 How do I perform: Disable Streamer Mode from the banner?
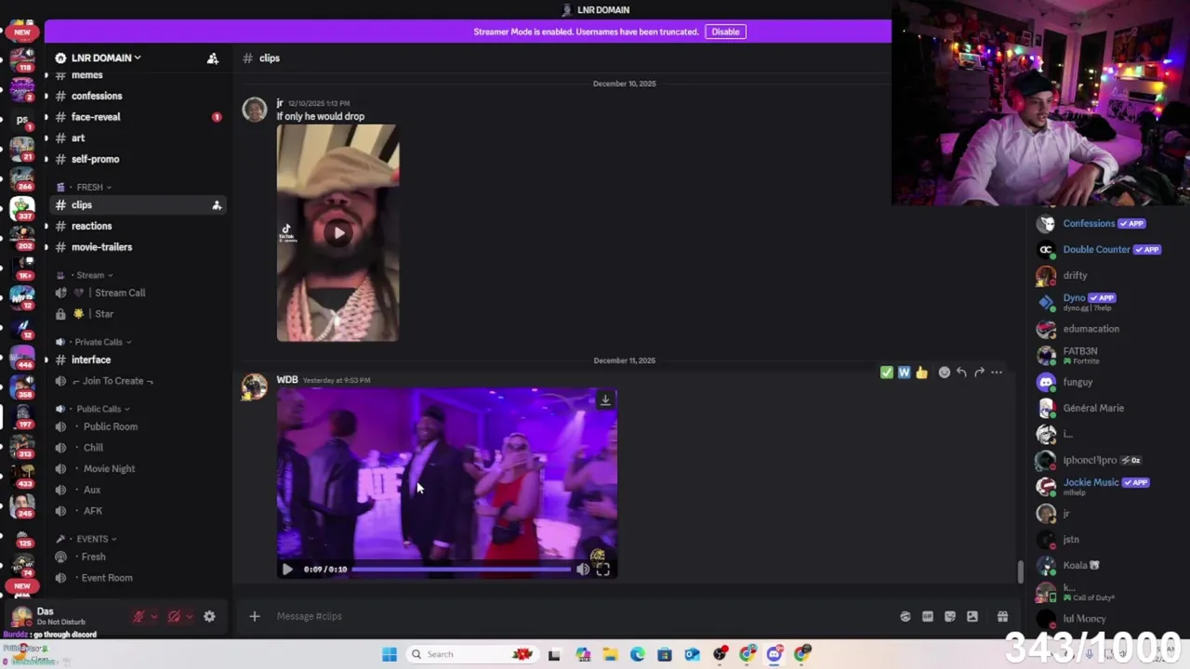(x=725, y=32)
